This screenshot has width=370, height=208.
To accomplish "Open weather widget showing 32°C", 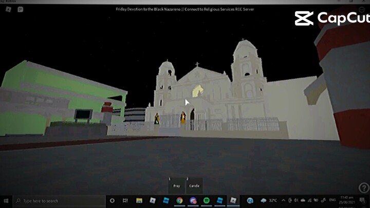I will [x=269, y=200].
